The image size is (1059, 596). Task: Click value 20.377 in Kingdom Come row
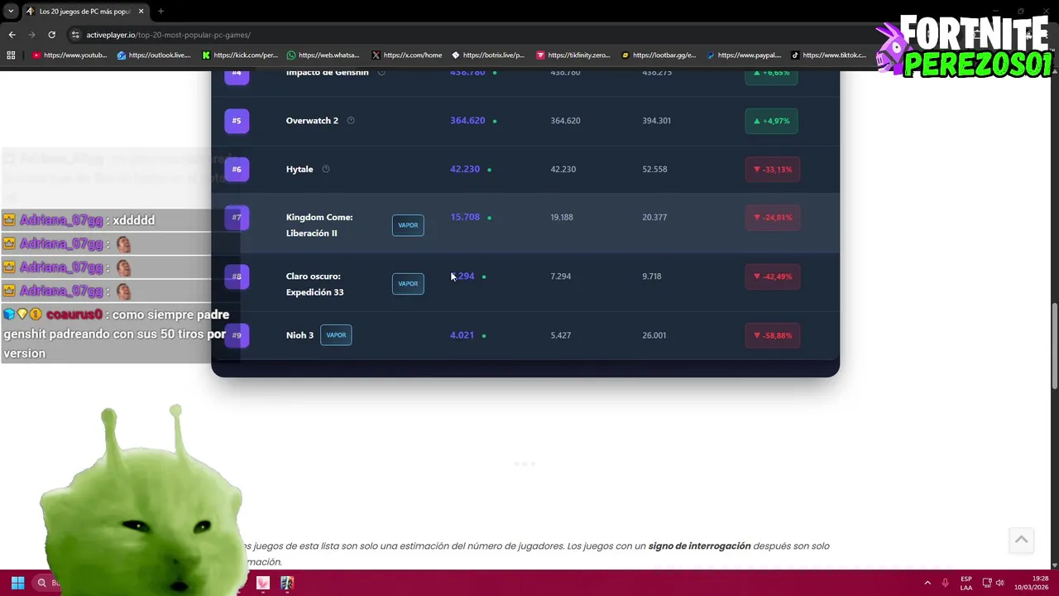point(654,217)
